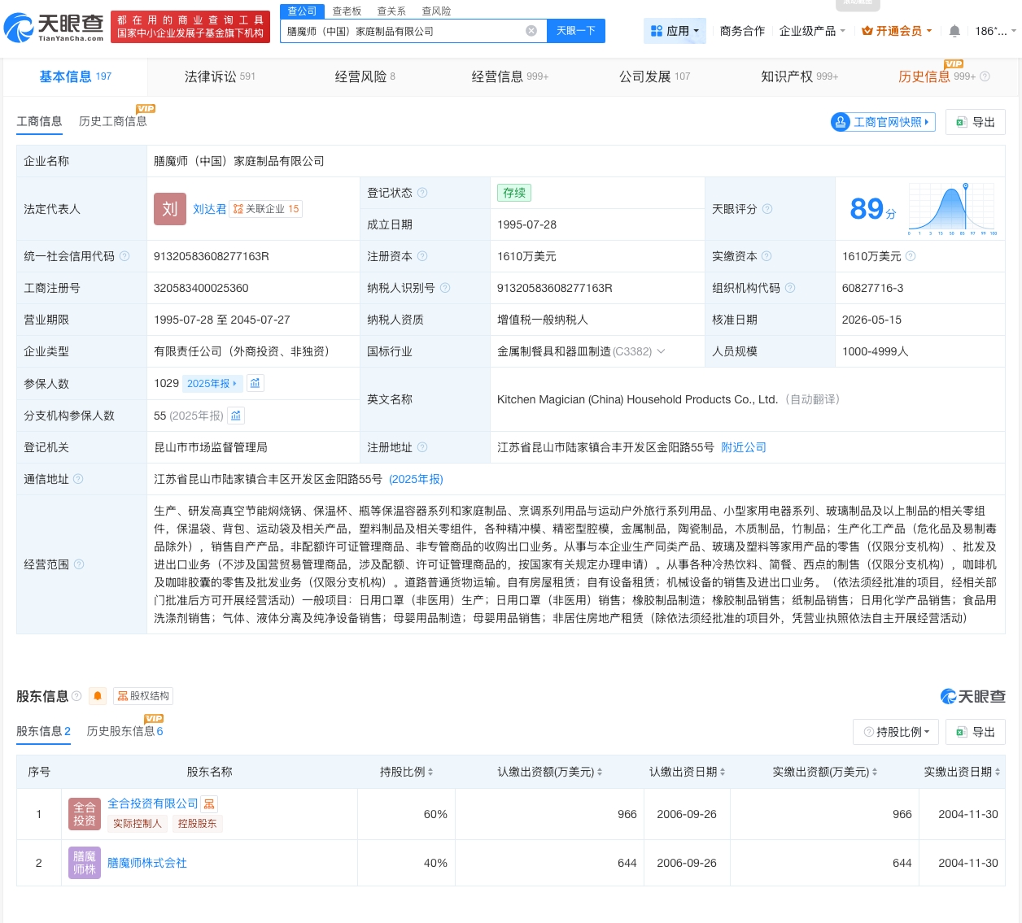Open the 公司发展 tab
This screenshot has width=1022, height=923.
(x=654, y=76)
